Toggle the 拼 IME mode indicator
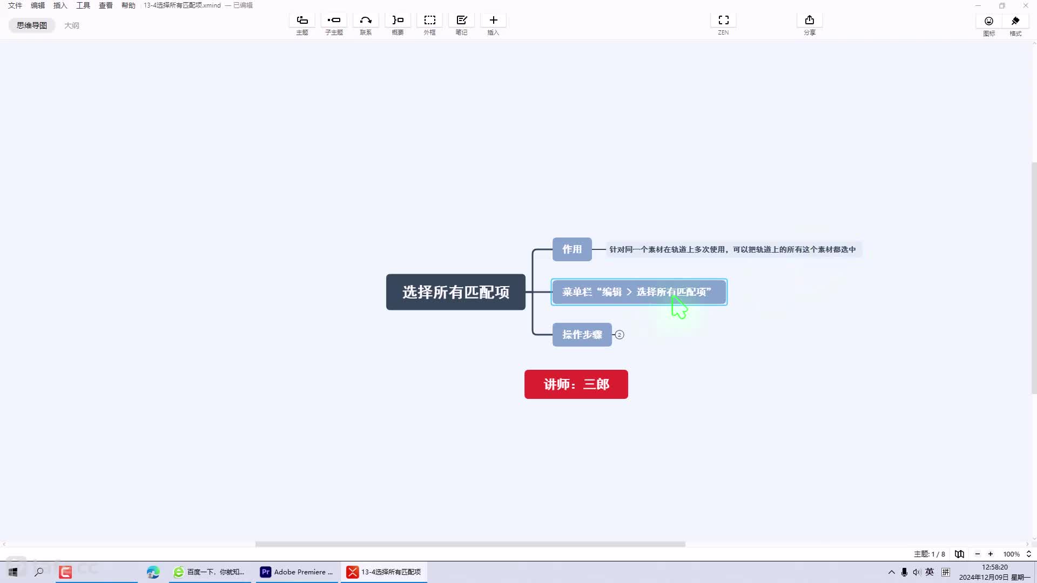 [946, 572]
